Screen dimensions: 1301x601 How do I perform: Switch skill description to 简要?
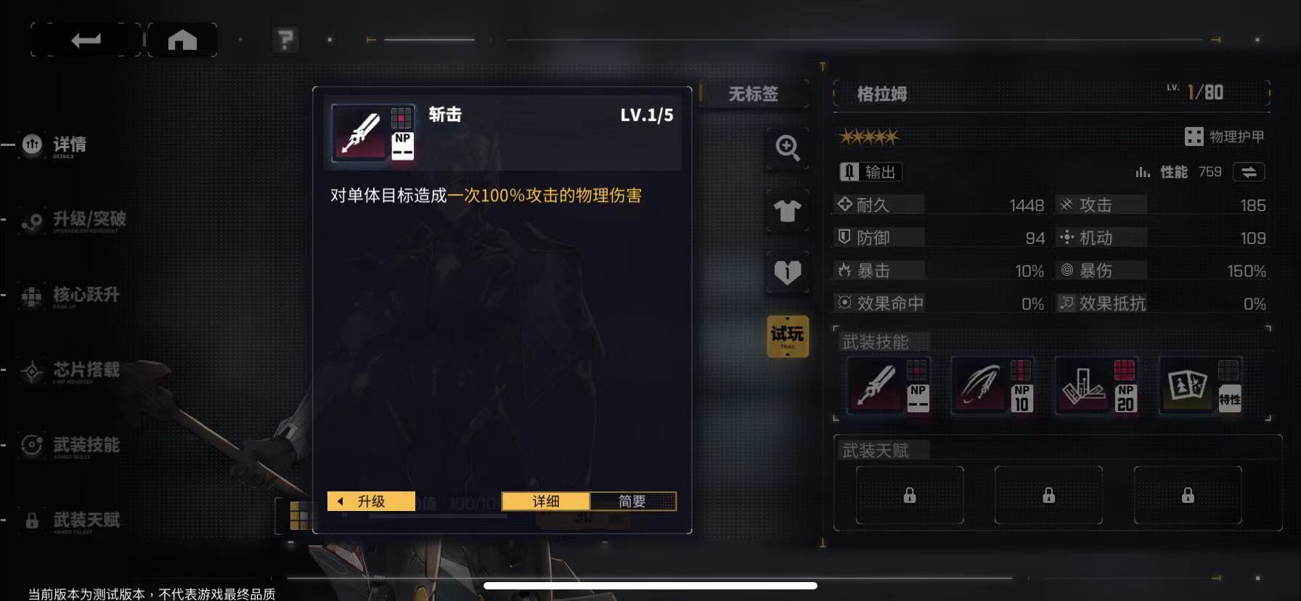tap(632, 501)
